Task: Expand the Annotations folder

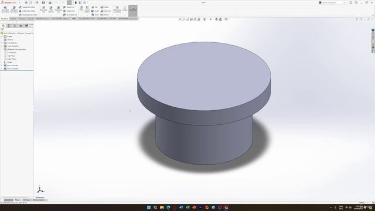Action: coord(2,43)
